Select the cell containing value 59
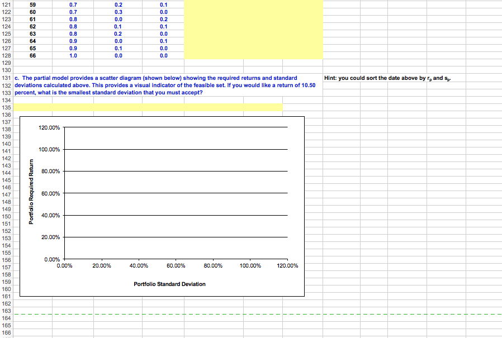This screenshot has height=338, width=502. coord(32,4)
